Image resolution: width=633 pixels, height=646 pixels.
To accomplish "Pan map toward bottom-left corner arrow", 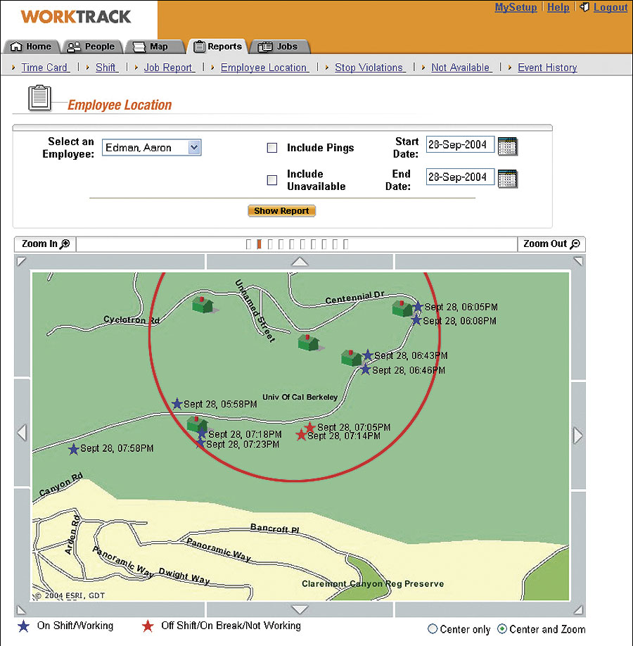I will pos(21,609).
